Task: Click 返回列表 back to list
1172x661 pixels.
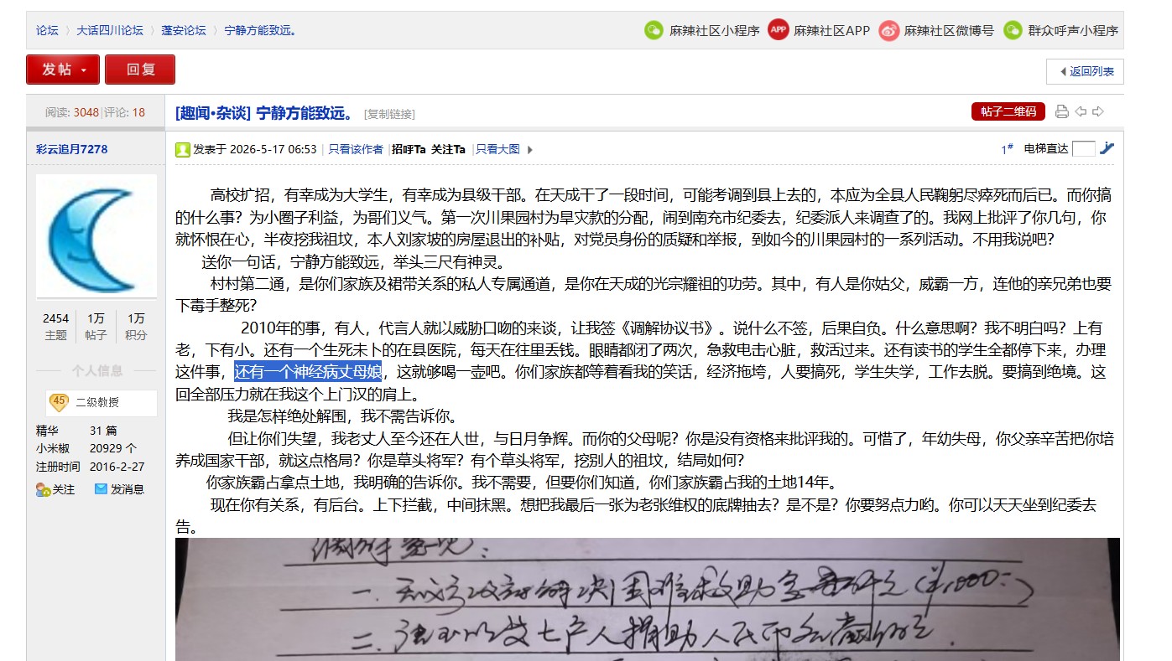Action: point(1085,71)
